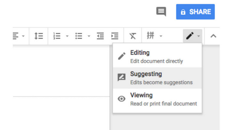
Task: Click the text alignment icon
Action: (15, 36)
